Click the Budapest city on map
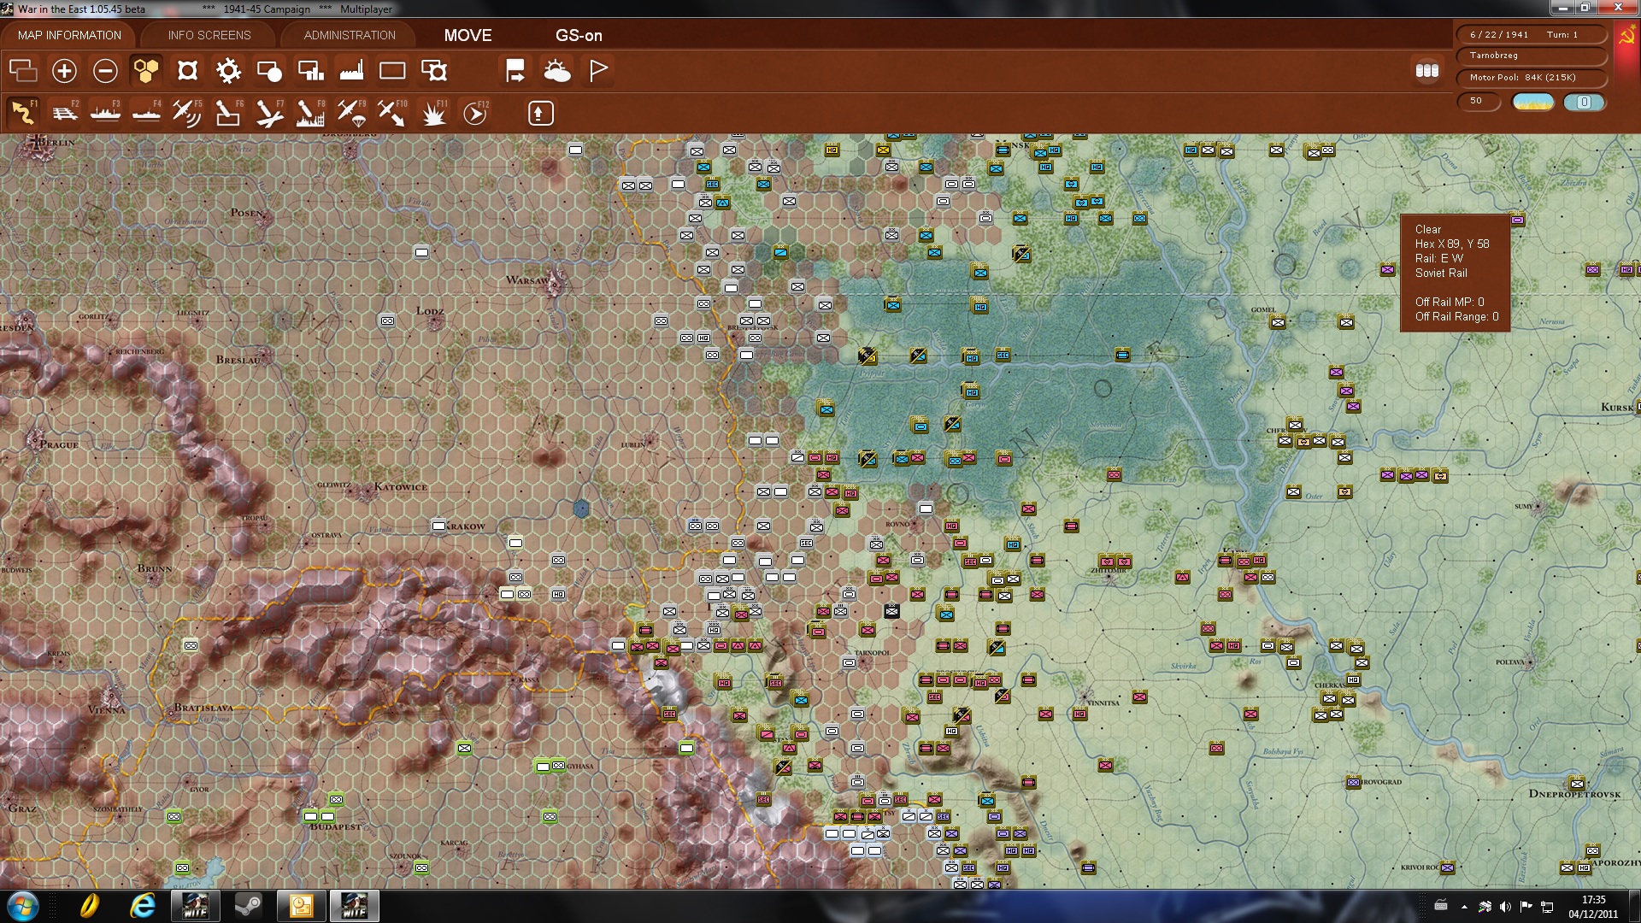 335,826
